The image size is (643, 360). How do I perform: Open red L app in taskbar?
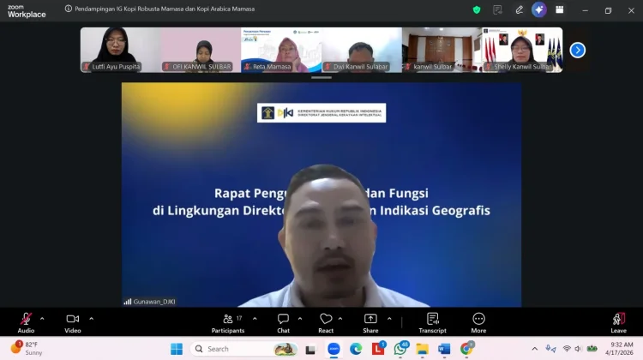pyautogui.click(x=378, y=349)
